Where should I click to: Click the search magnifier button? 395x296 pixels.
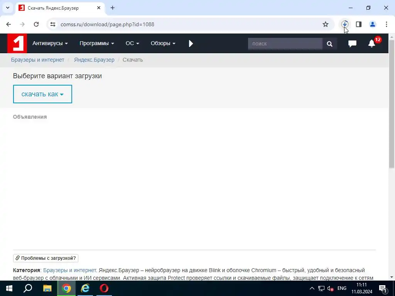(329, 44)
